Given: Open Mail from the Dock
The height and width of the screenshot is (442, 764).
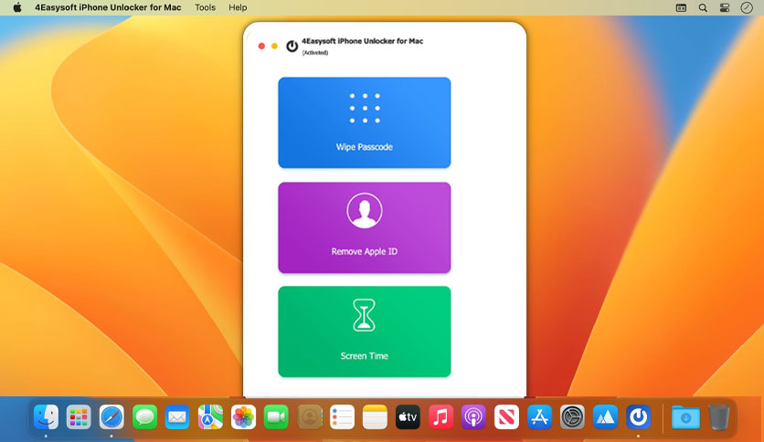Looking at the screenshot, I should [177, 417].
